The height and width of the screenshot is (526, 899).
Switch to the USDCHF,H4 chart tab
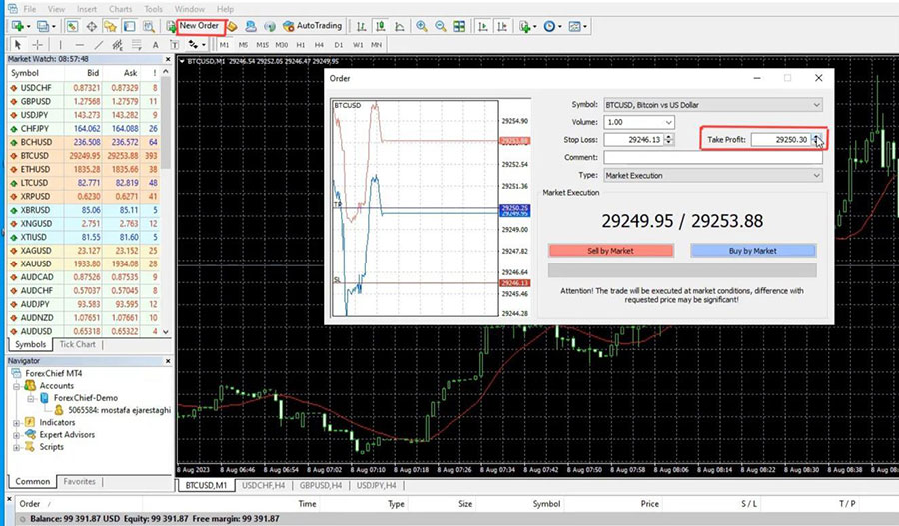(x=263, y=485)
